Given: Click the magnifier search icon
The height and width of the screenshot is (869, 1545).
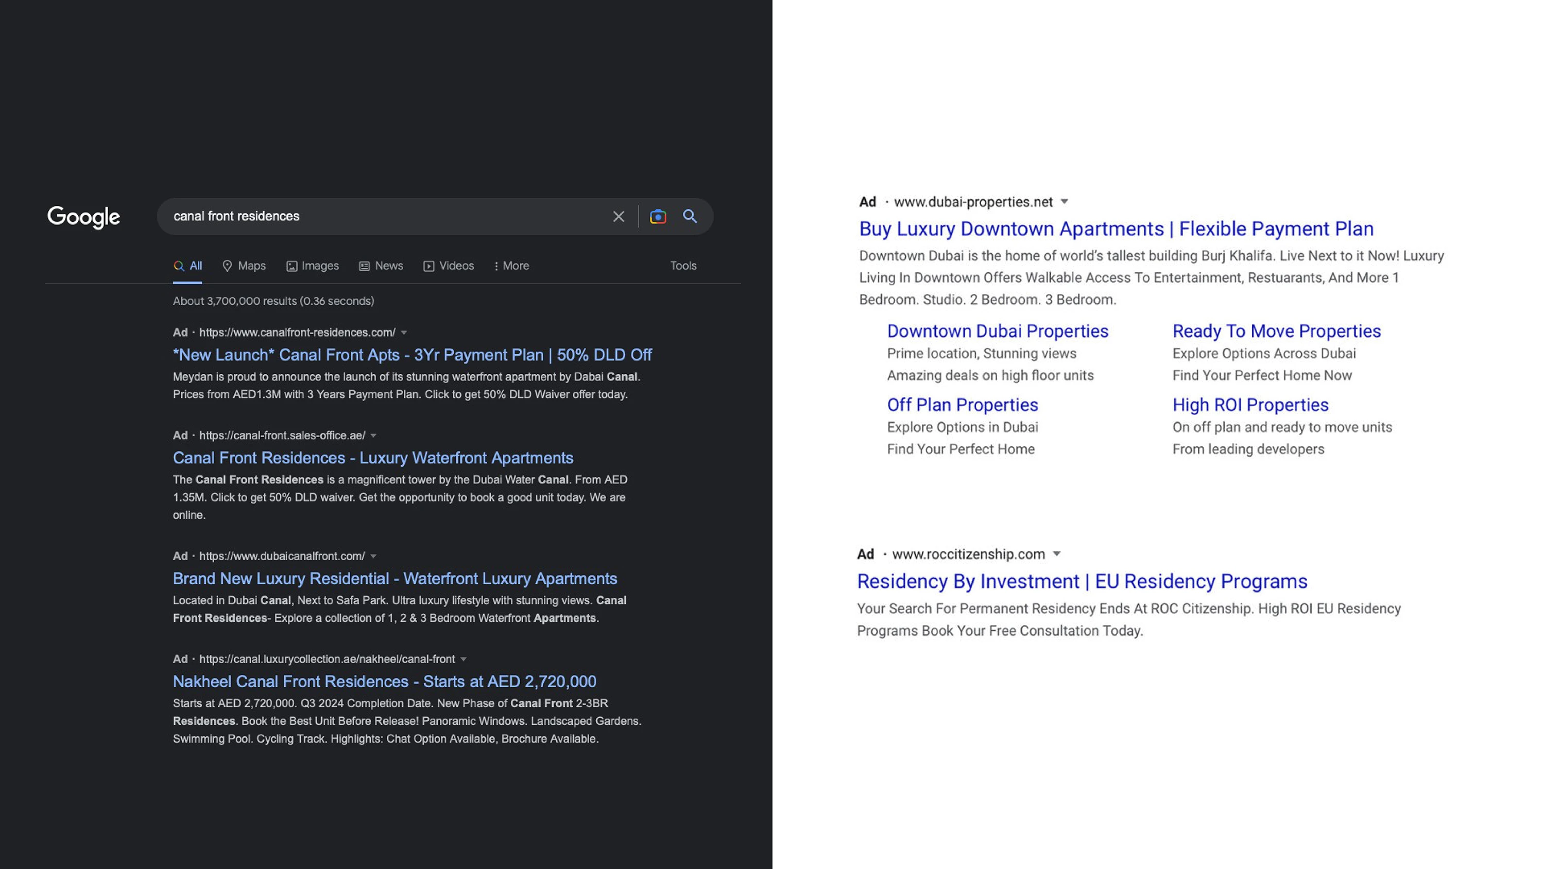Looking at the screenshot, I should point(690,217).
